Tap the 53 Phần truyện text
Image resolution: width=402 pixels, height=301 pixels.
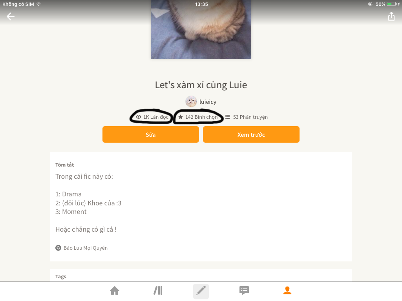250,117
